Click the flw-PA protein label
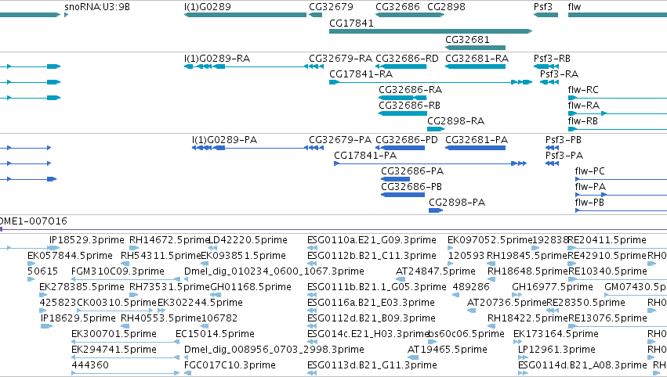Viewport: 667px width, 377px height. pyautogui.click(x=590, y=187)
